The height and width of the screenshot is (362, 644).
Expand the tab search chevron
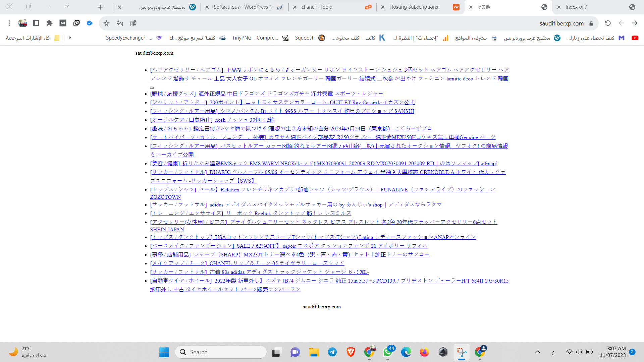67,7
